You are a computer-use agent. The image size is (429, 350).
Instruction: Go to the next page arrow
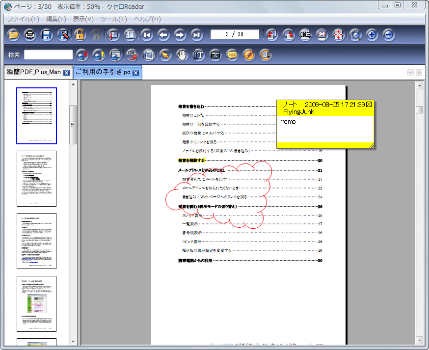coord(180,35)
